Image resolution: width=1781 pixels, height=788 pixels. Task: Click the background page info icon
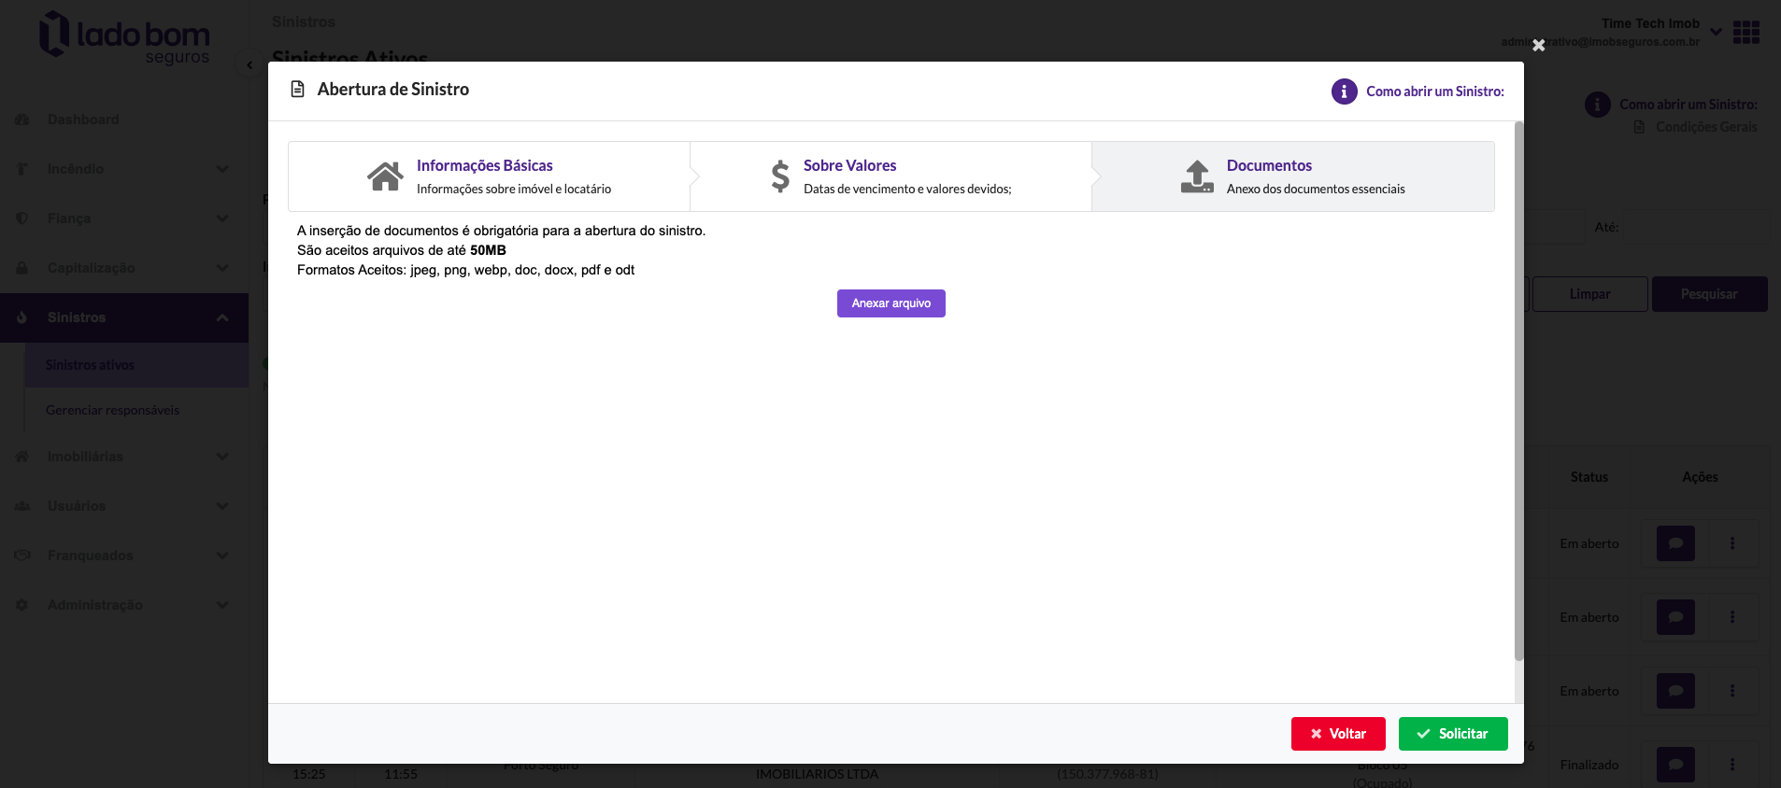tap(1598, 105)
